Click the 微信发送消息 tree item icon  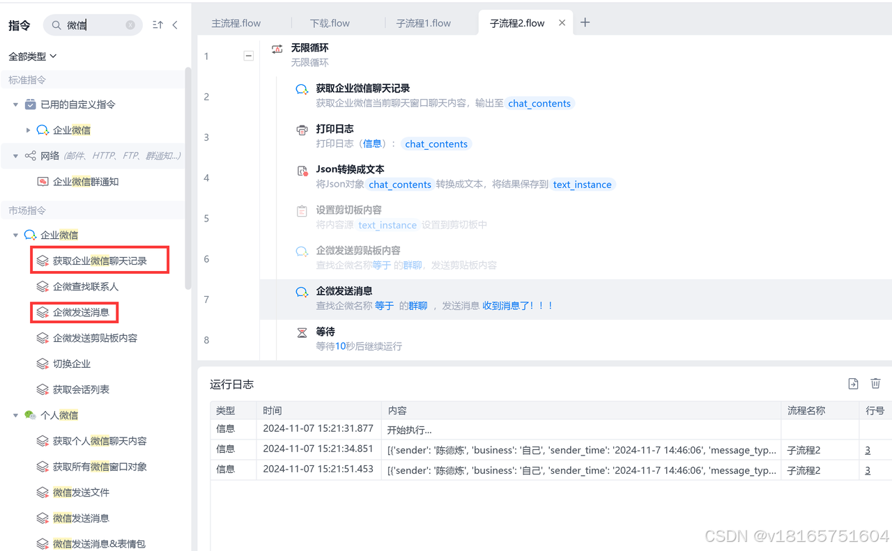[x=43, y=519]
